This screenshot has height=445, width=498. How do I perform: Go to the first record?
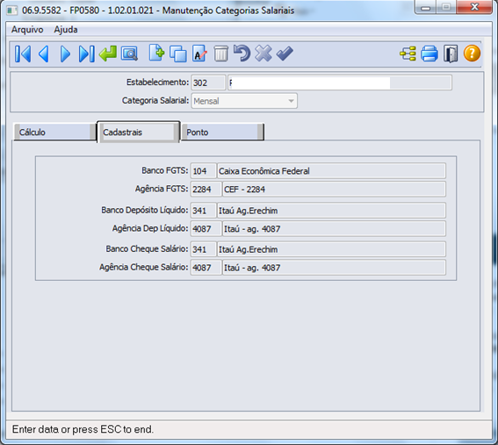[x=23, y=54]
